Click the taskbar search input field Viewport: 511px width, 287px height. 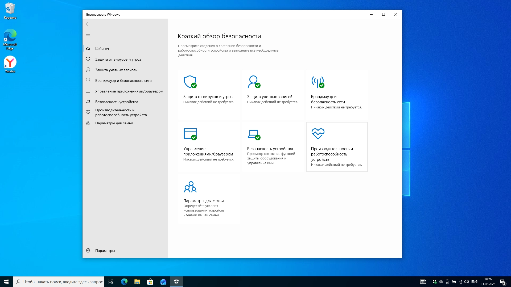click(63, 282)
